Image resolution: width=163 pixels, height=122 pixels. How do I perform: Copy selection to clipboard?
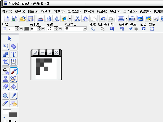85,19
